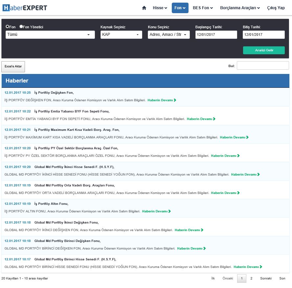Click the İş Portföy Emtia Yabancı BYF headline
292x288 pixels.
coord(72,111)
